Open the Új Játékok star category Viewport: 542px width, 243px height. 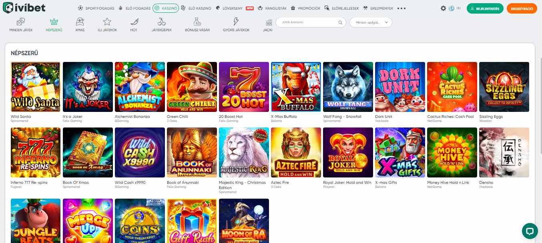107,24
